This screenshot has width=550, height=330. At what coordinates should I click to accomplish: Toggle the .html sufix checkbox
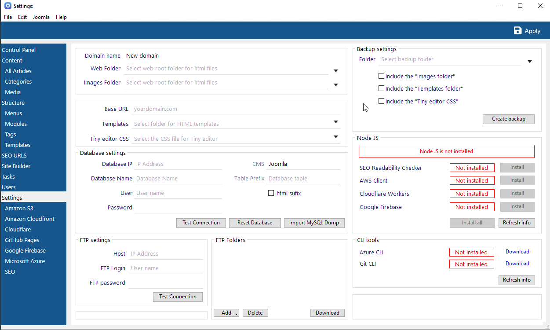click(271, 193)
